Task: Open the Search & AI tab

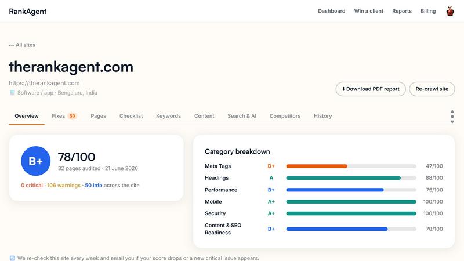Action: click(242, 116)
